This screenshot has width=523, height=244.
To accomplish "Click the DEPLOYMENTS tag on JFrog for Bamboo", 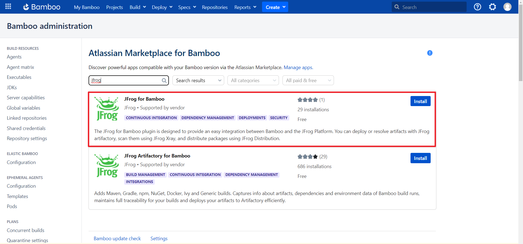I will 252,118.
